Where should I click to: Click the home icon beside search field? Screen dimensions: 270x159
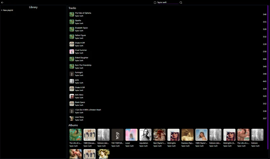coord(155,2)
